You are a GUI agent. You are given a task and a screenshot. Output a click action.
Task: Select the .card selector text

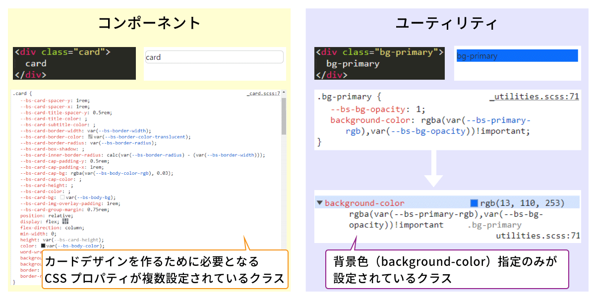click(20, 93)
